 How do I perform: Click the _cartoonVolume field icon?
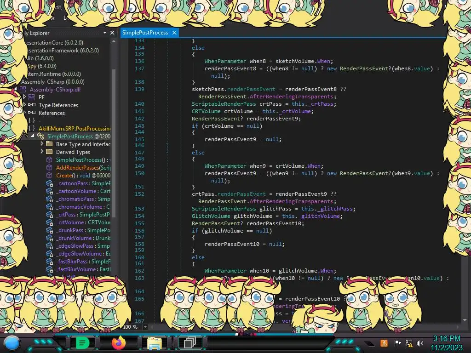(x=50, y=191)
